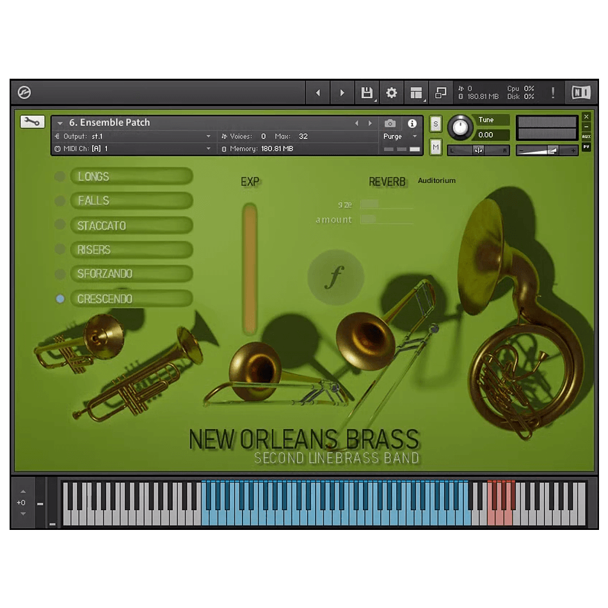Mute the instrument with M button
Viewport: 608px width, 608px height.
pos(436,148)
